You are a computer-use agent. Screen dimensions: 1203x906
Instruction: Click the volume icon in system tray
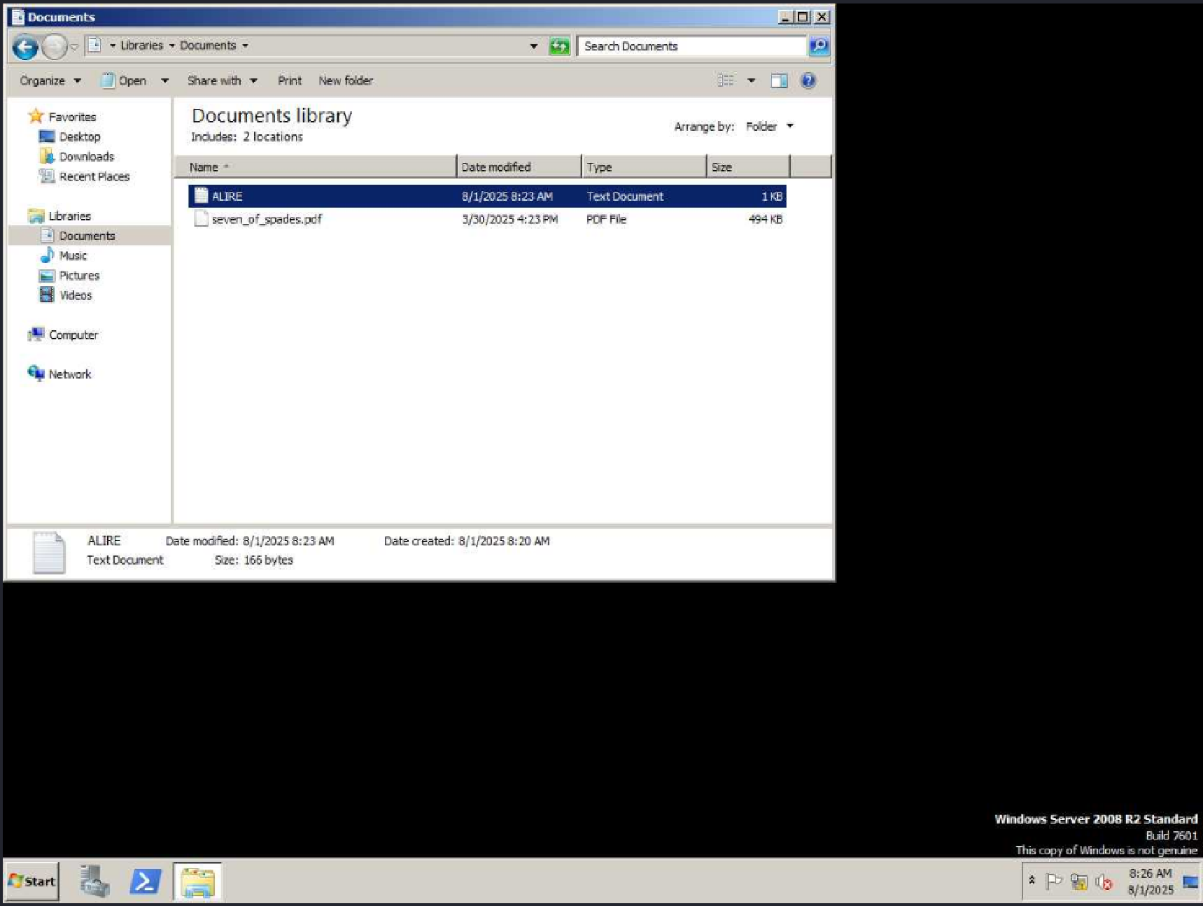[1104, 882]
